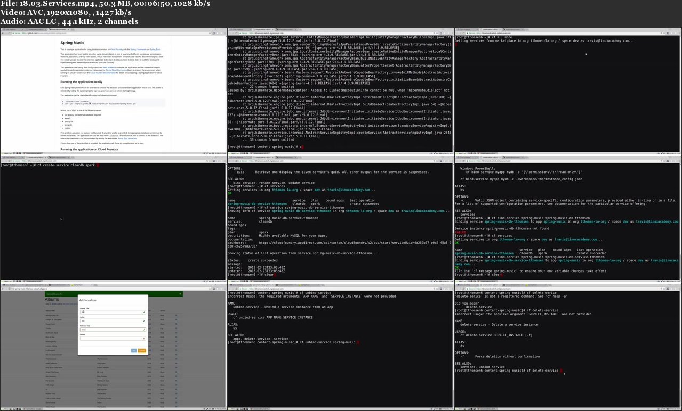This screenshot has width=682, height=411.
Task: Click the "22 common frames omitted" stack line
Action: coord(268,87)
